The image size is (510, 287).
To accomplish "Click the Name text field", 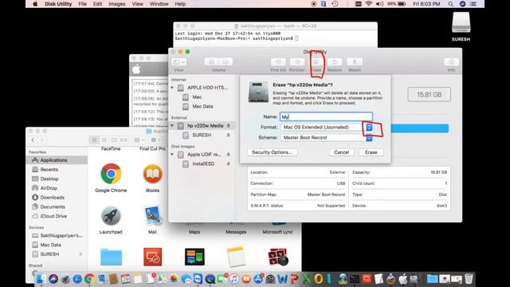I will 326,117.
